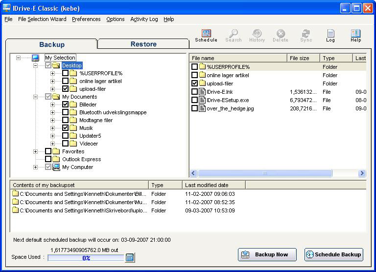Open the Help toolbar icon
Image resolution: width=376 pixels, height=272 pixels.
[x=356, y=34]
